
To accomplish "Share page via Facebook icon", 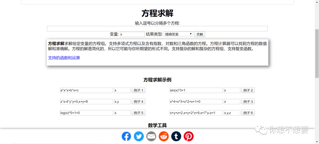I will pyautogui.click(x=126, y=136).
